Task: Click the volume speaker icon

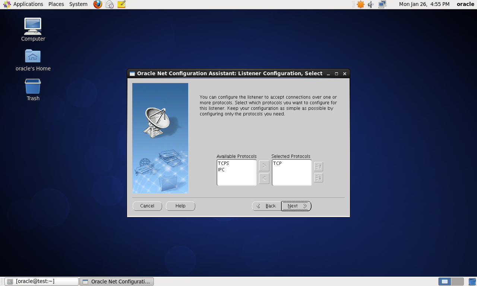Action: (x=371, y=4)
